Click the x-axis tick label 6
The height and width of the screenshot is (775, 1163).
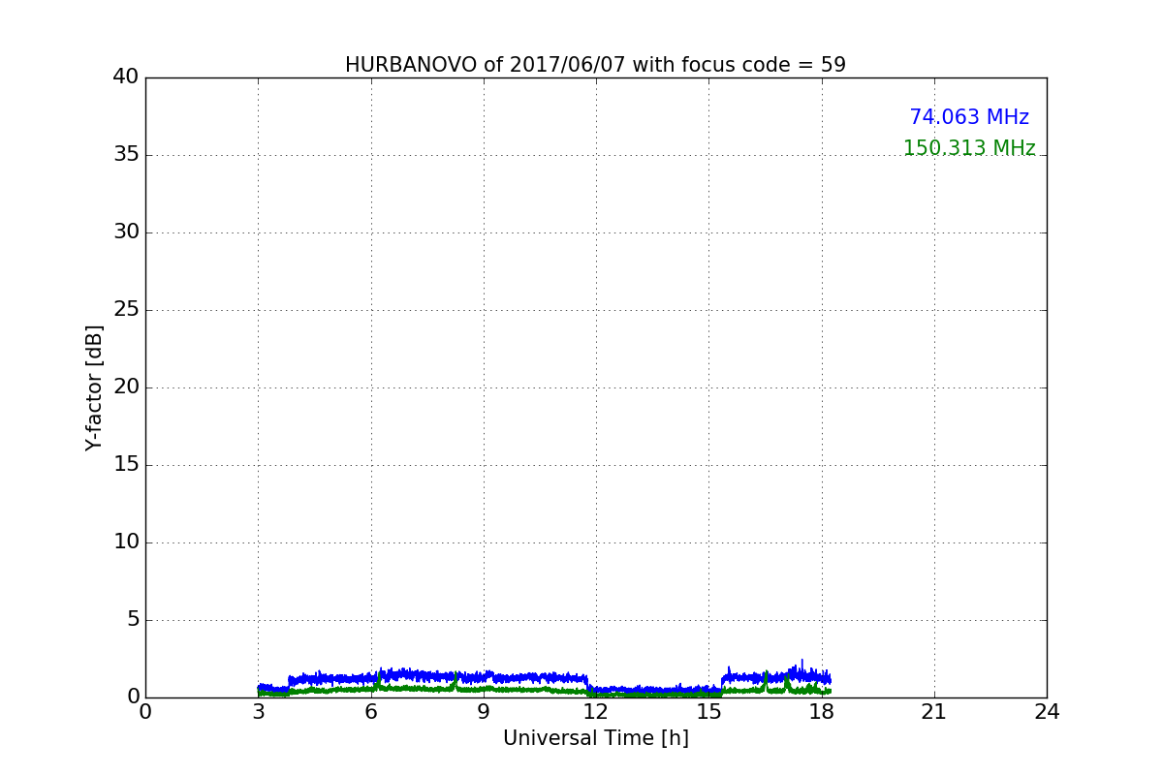point(370,712)
